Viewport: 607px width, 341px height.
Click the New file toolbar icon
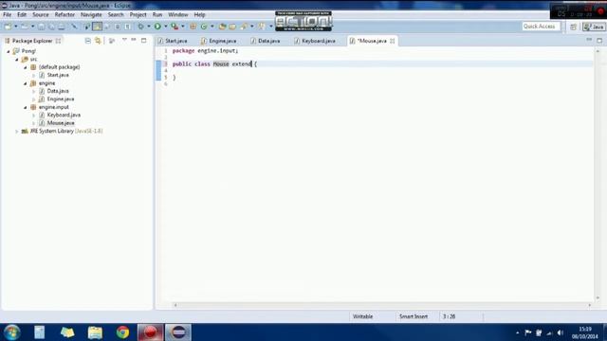8,27
